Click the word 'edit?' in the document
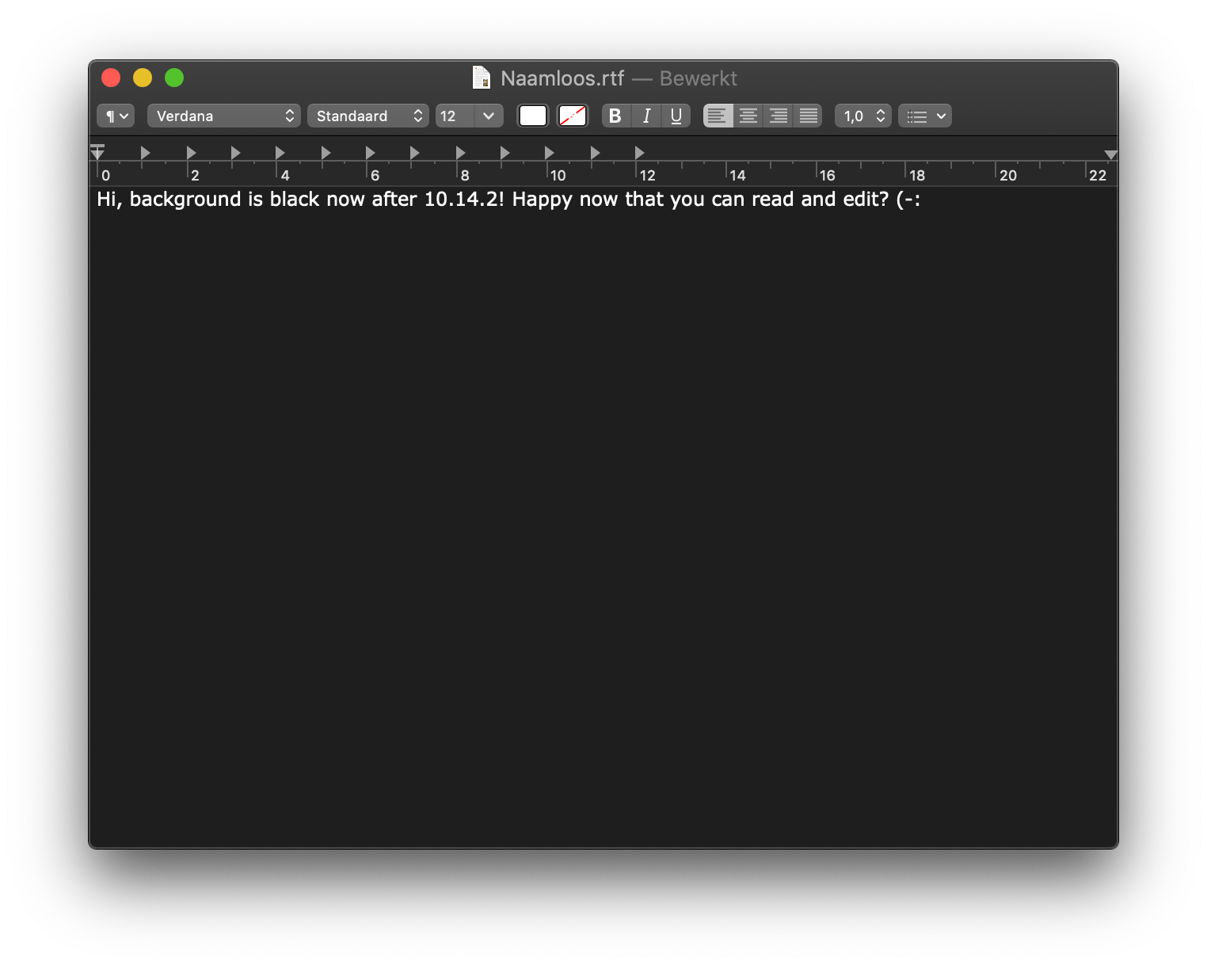The image size is (1207, 966). click(x=866, y=199)
